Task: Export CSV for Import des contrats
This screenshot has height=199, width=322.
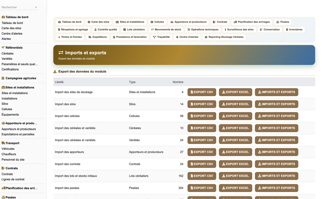Action: [202, 164]
